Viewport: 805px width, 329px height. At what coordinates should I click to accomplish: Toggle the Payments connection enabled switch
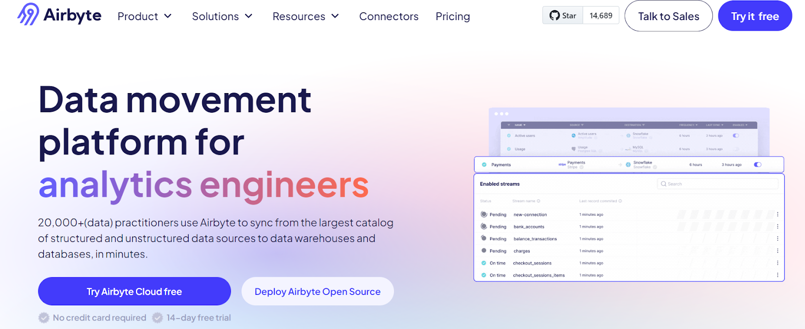[x=758, y=164]
